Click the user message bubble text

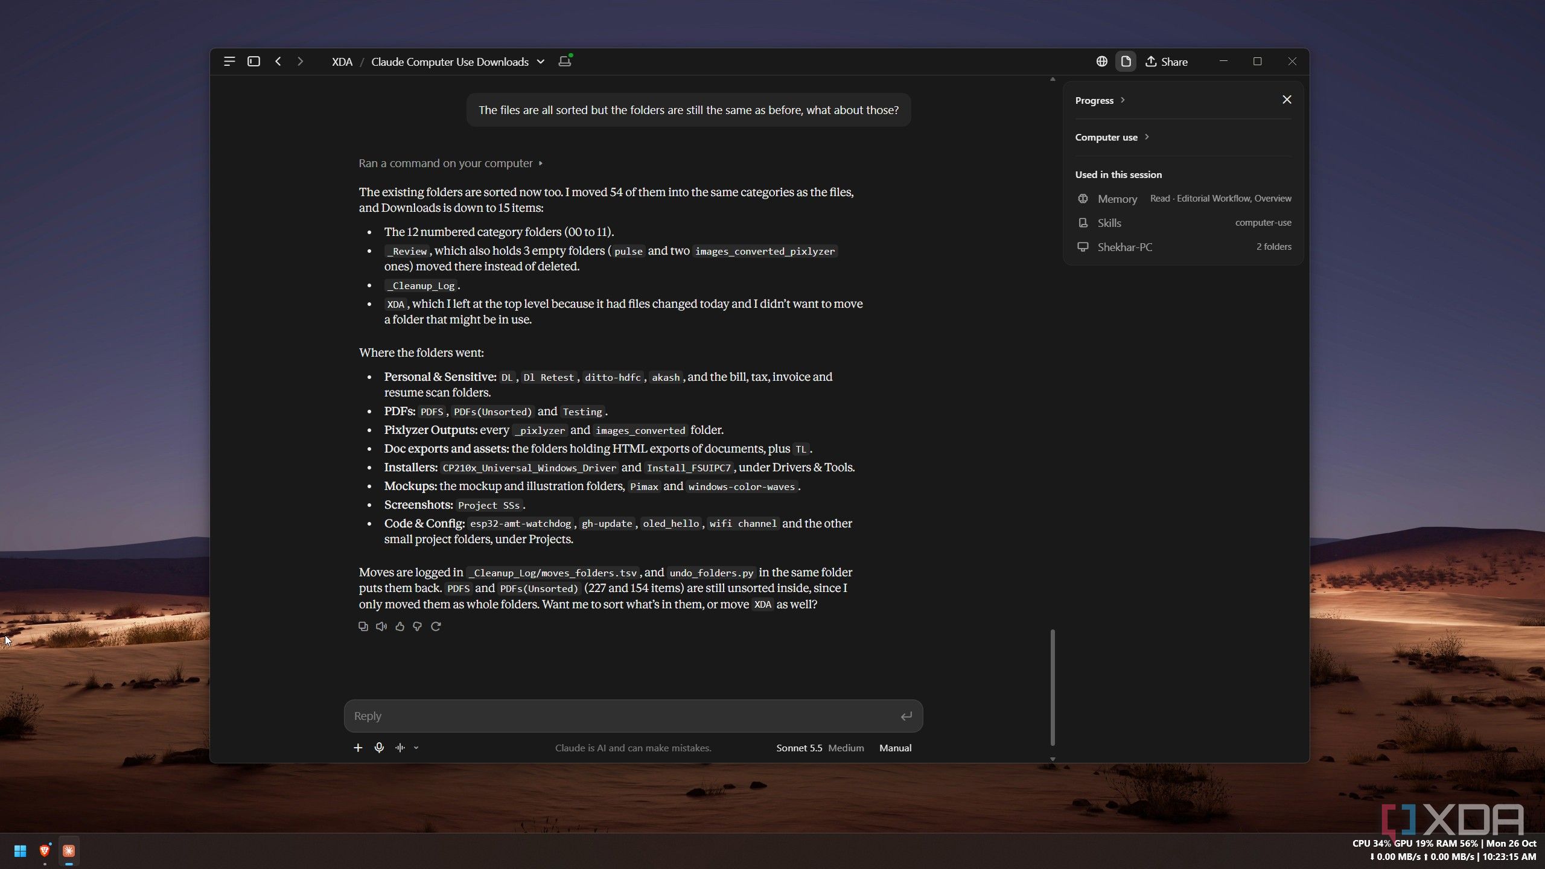(689, 110)
